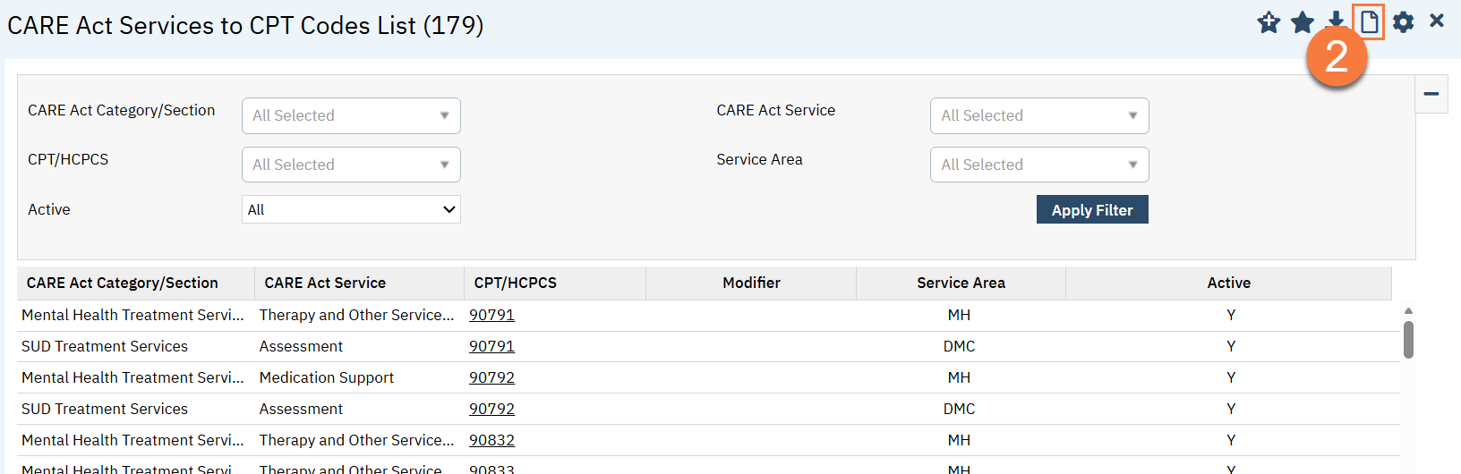The width and height of the screenshot is (1461, 474).
Task: Click the download export arrow icon
Action: click(1335, 19)
